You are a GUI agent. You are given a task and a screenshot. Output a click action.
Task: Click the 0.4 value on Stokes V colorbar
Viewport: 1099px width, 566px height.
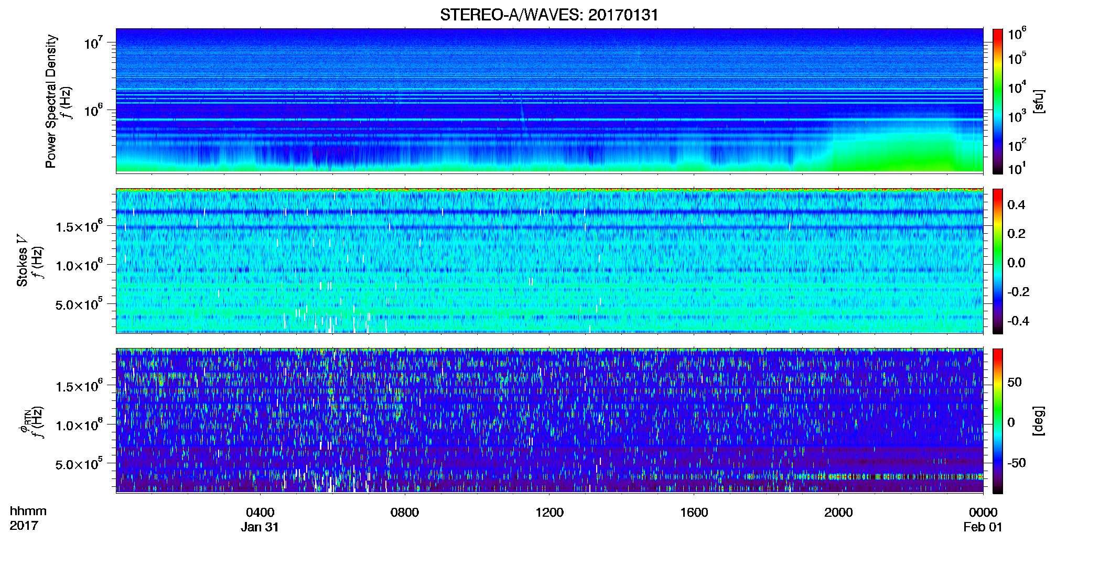click(1016, 205)
